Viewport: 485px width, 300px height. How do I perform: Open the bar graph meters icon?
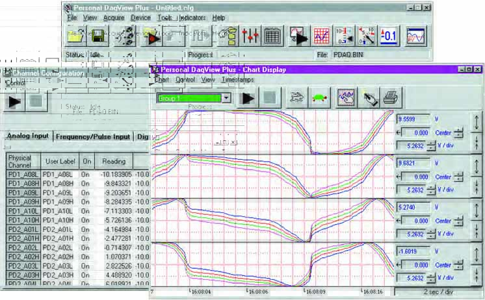point(345,36)
